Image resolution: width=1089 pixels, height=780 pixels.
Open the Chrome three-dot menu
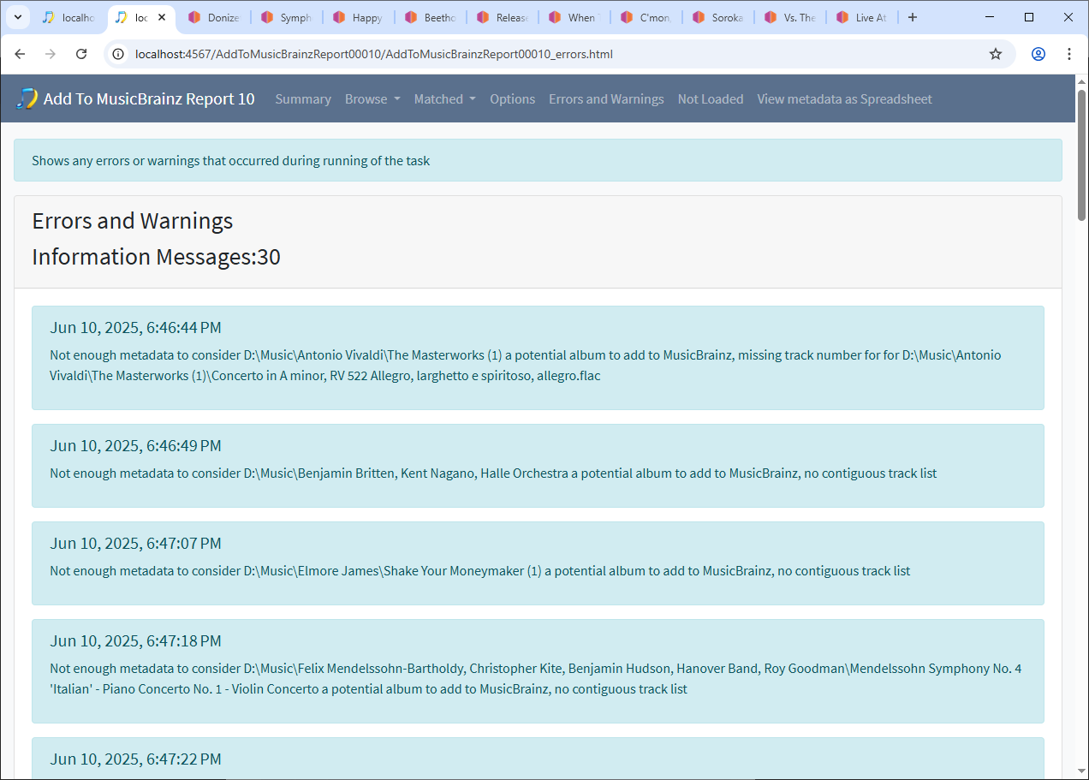pos(1069,54)
